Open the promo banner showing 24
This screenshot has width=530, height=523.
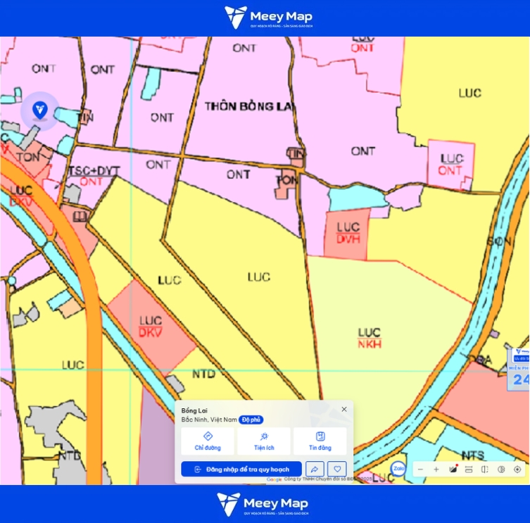click(519, 369)
